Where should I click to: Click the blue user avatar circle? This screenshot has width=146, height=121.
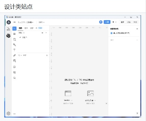click(x=101, y=22)
